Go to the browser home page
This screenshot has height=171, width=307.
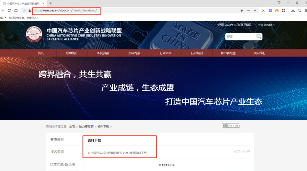[x=16, y=10]
